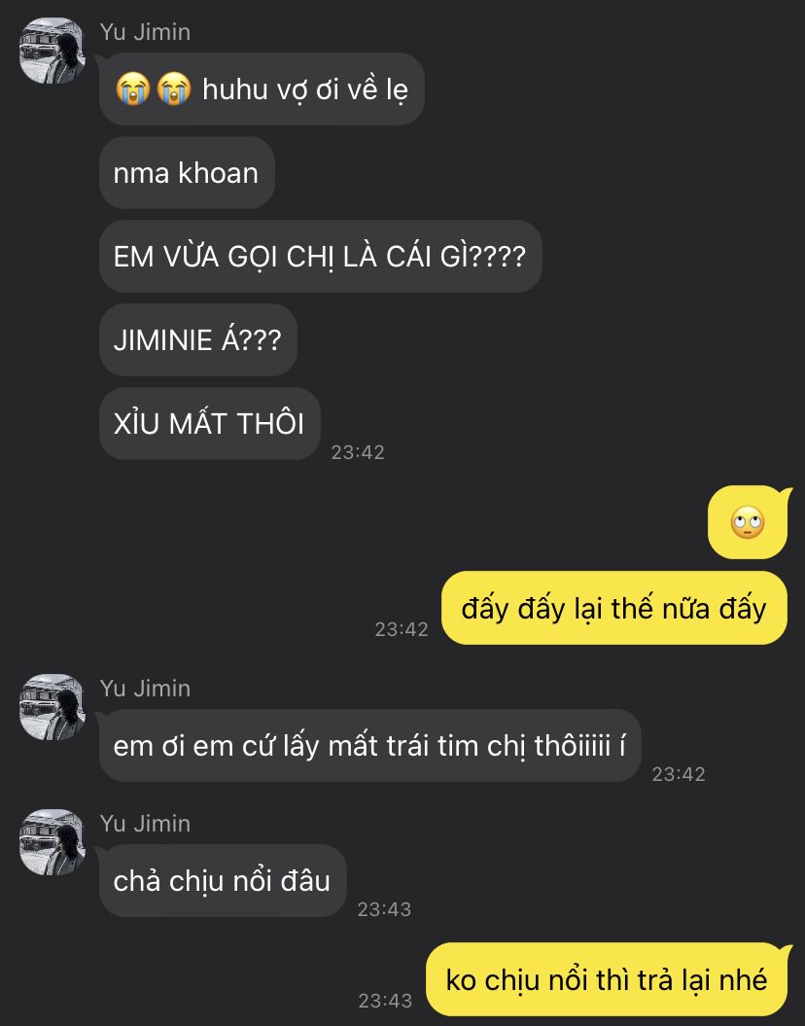Click 'Yu Jimin' name above 'chả chịu nổi đâu'
The width and height of the screenshot is (805, 1026).
coord(145,823)
